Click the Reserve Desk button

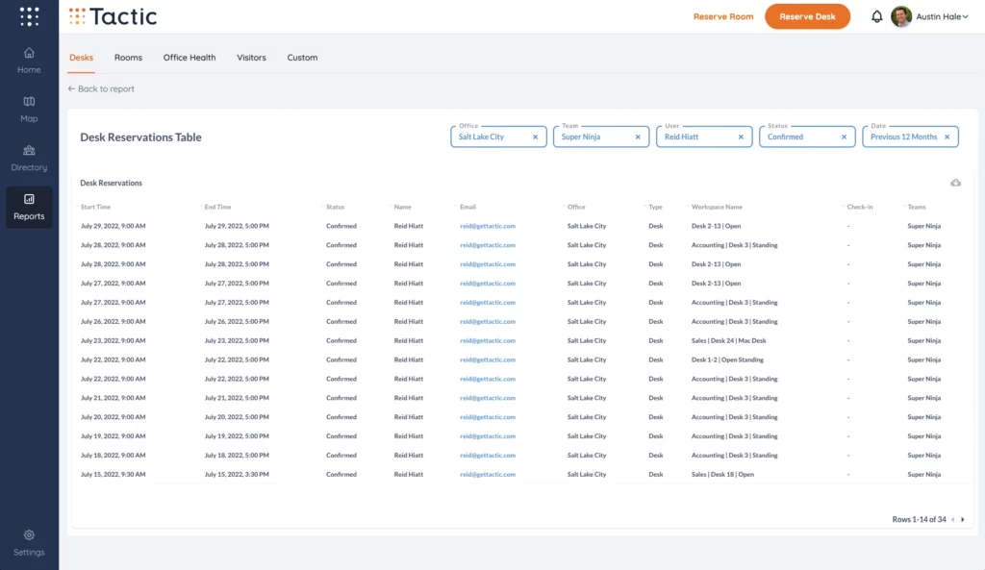tap(807, 16)
